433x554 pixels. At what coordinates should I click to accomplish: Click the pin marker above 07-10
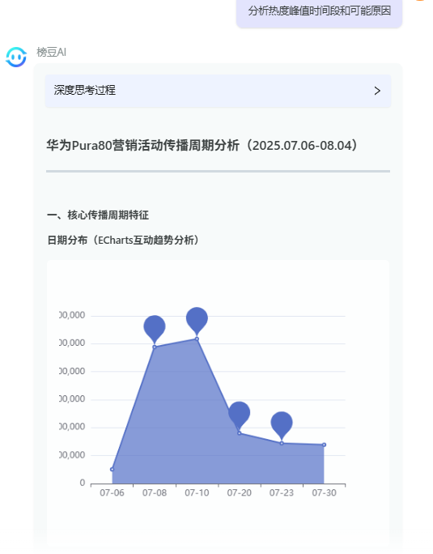[197, 321]
